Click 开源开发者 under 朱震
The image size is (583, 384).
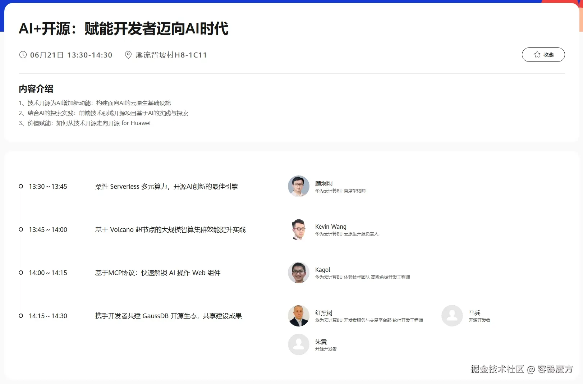pos(326,349)
